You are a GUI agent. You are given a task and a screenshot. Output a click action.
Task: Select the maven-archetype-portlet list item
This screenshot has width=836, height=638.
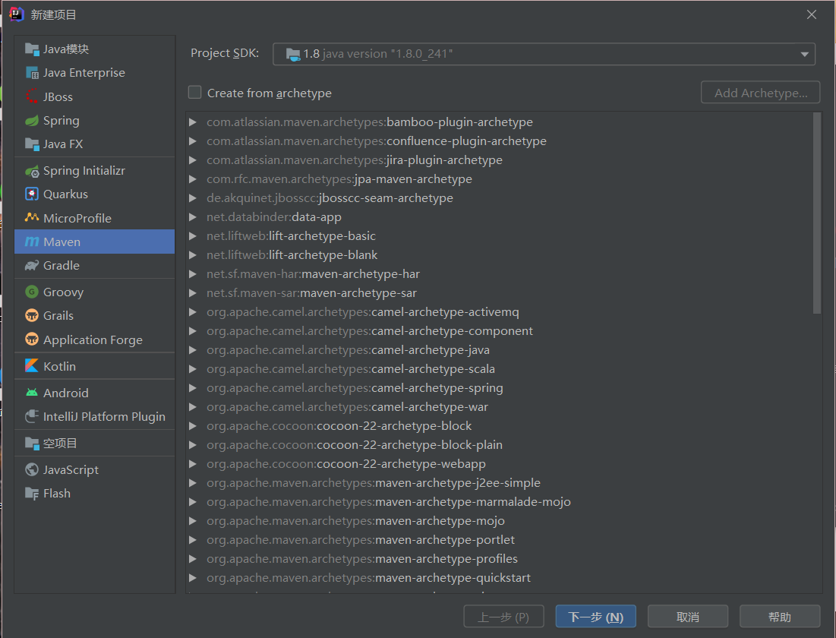pyautogui.click(x=445, y=540)
